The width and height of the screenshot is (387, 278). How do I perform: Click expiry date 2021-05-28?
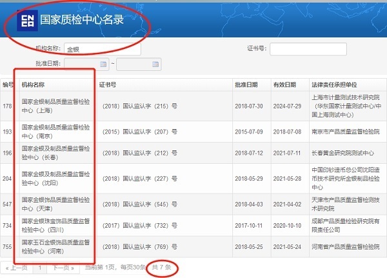pyautogui.click(x=287, y=179)
